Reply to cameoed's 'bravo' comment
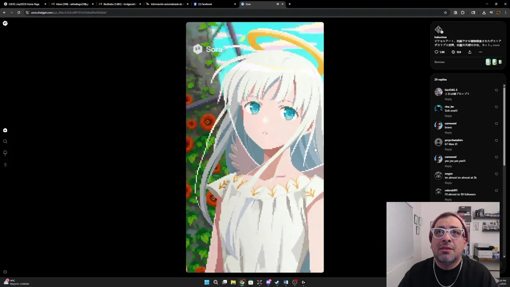510x287 pixels. (x=448, y=133)
